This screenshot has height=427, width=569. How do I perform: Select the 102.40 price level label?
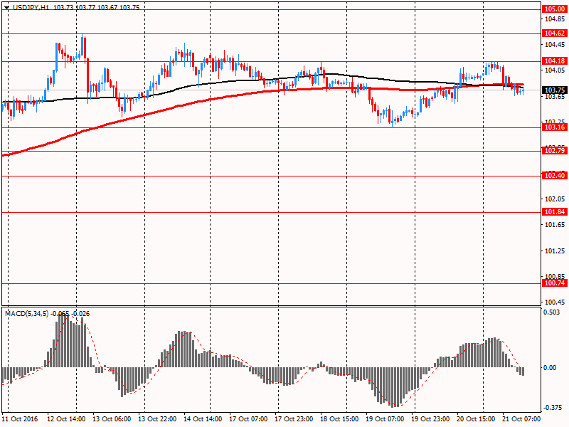(554, 176)
